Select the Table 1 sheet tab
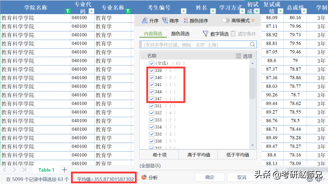Screen dimensions: 328x184 pyautogui.click(x=46, y=170)
